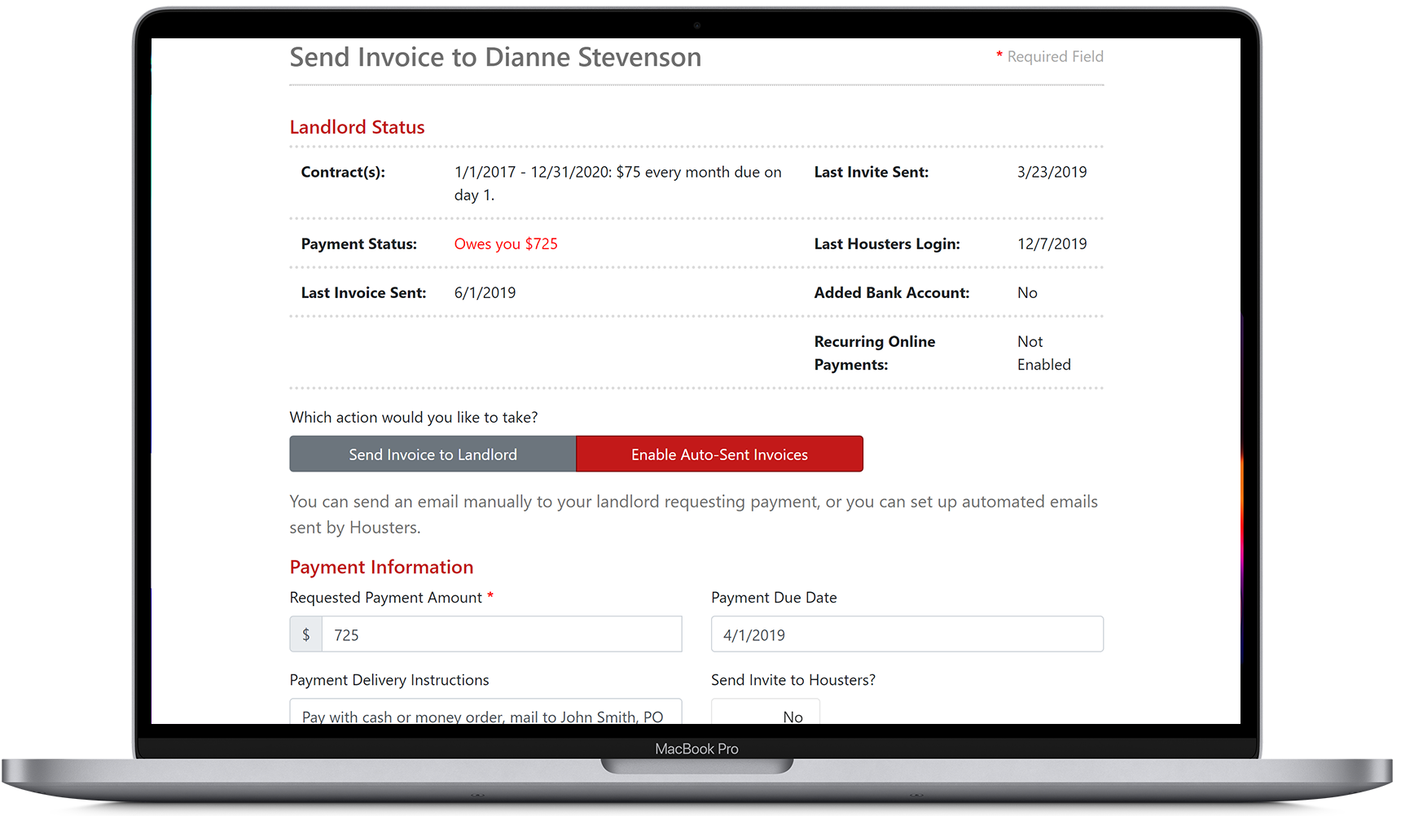The width and height of the screenshot is (1401, 816).
Task: Click the Landlord Status section heading
Action: pyautogui.click(x=357, y=127)
